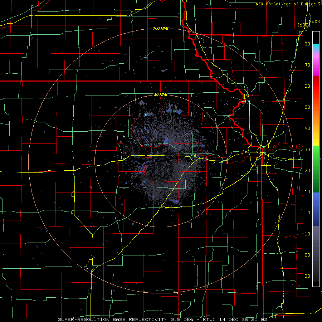The height and width of the screenshot is (322, 322).
Task: Click the 60 dBZ legend value
Action: tap(307, 86)
